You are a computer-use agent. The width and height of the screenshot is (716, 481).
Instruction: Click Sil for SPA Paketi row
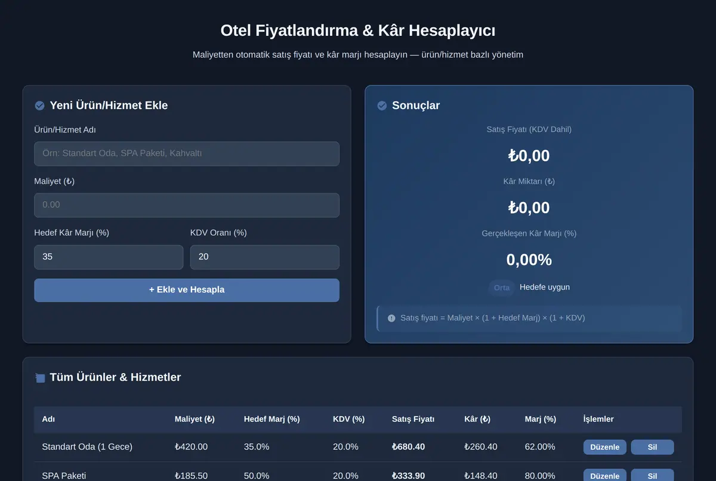[652, 475]
